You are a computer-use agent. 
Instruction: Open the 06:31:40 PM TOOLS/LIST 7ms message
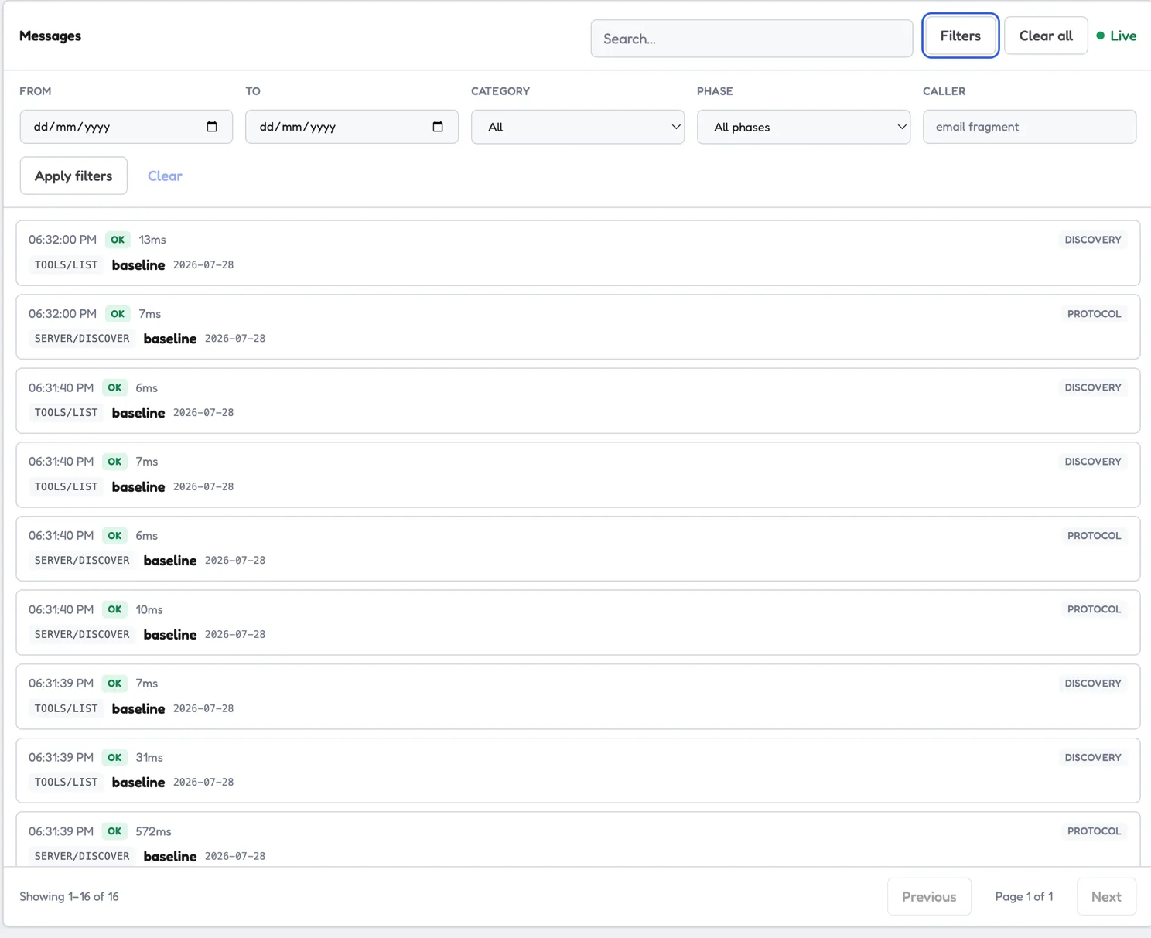pos(578,474)
